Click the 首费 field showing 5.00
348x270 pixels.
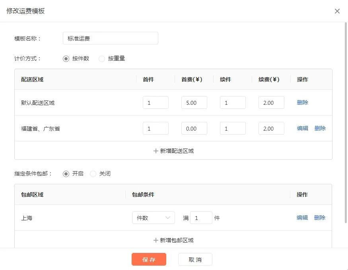pyautogui.click(x=194, y=102)
